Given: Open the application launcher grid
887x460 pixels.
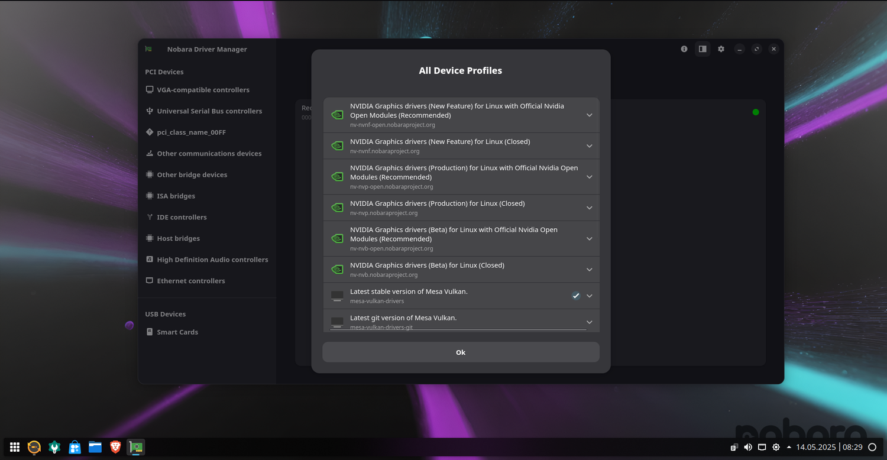Looking at the screenshot, I should pos(15,448).
